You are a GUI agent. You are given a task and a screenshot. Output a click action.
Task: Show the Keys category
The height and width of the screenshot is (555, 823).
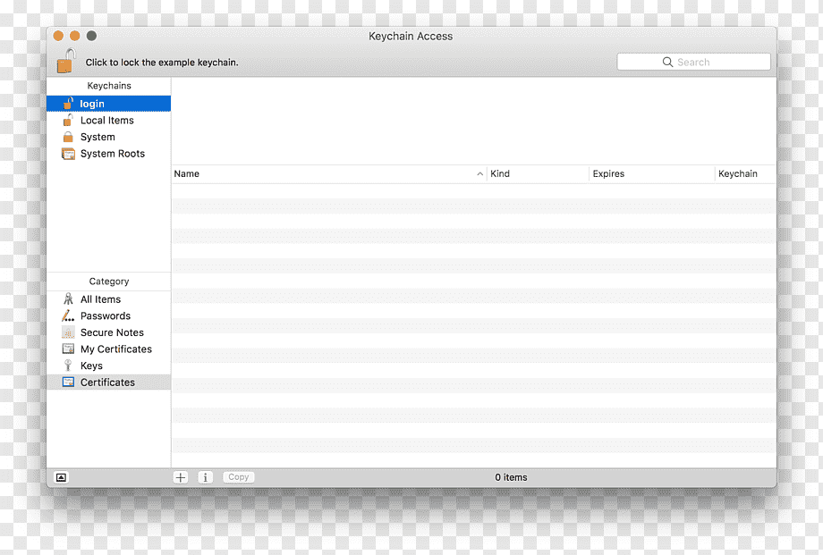(x=108, y=366)
